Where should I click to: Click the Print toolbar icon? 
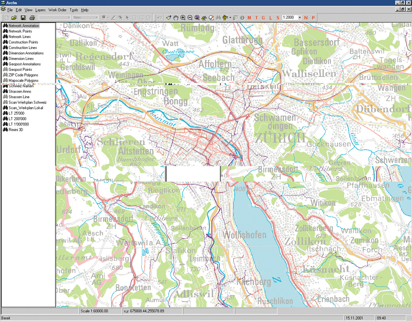pyautogui.click(x=32, y=18)
